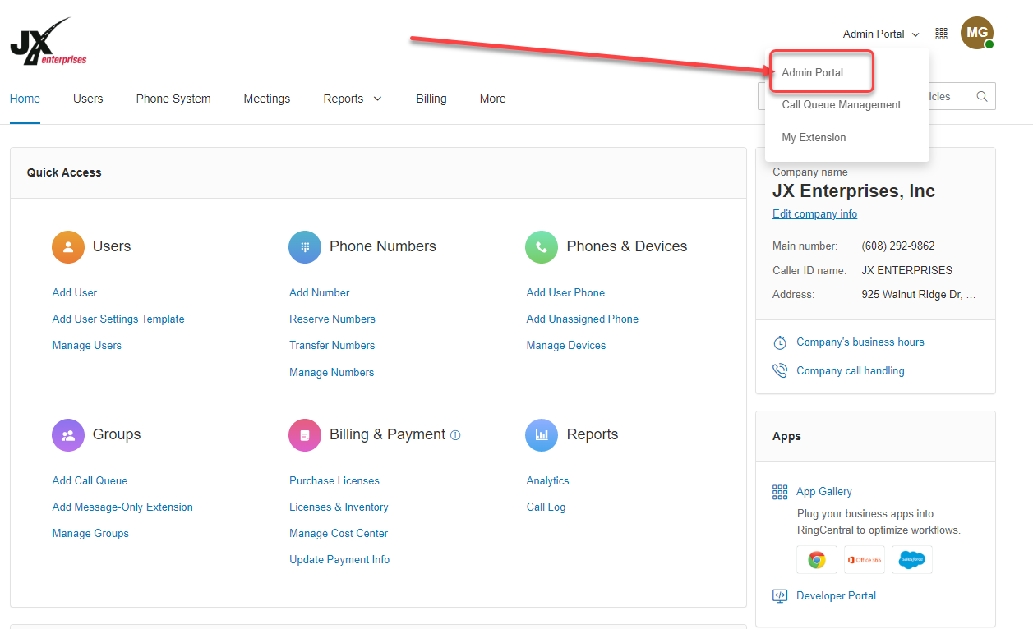Open the Manage Groups link
1033x629 pixels.
90,533
